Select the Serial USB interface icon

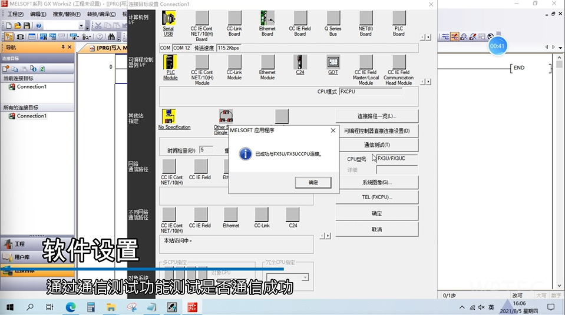click(x=168, y=18)
